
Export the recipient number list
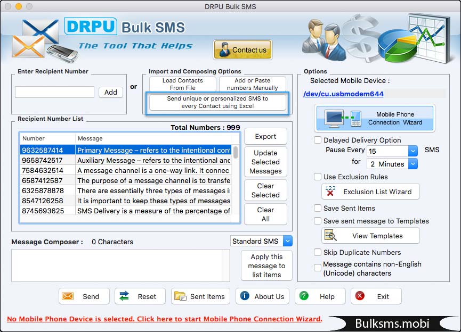[265, 137]
